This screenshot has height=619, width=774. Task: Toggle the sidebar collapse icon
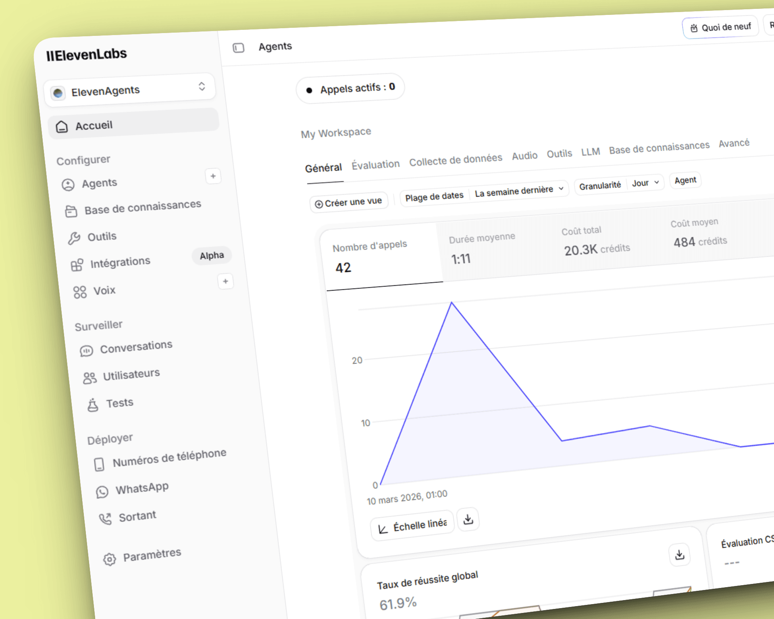pos(238,48)
